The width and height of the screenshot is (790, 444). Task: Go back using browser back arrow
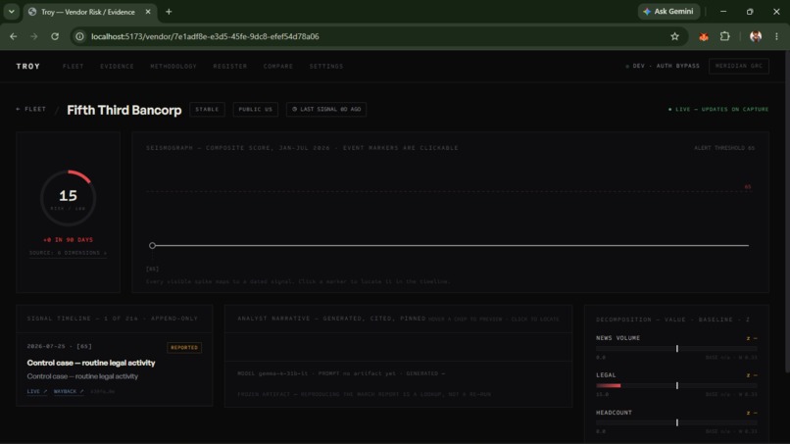[x=14, y=36]
